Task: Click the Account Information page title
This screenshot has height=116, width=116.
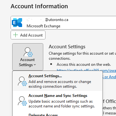Action: coord(39,6)
